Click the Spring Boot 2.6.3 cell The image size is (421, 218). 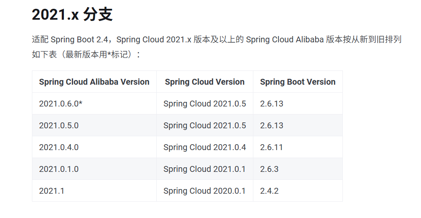[269, 169]
